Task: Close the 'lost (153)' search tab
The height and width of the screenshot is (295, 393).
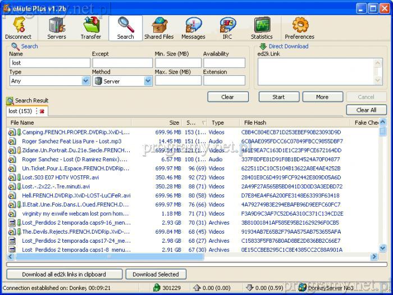Action: (x=42, y=111)
